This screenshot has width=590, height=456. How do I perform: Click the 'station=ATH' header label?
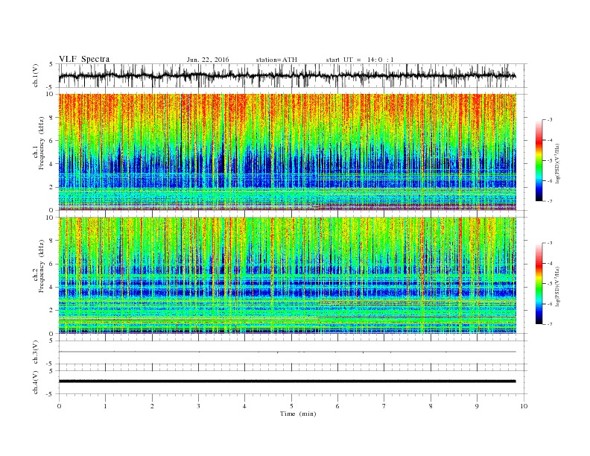pyautogui.click(x=276, y=60)
